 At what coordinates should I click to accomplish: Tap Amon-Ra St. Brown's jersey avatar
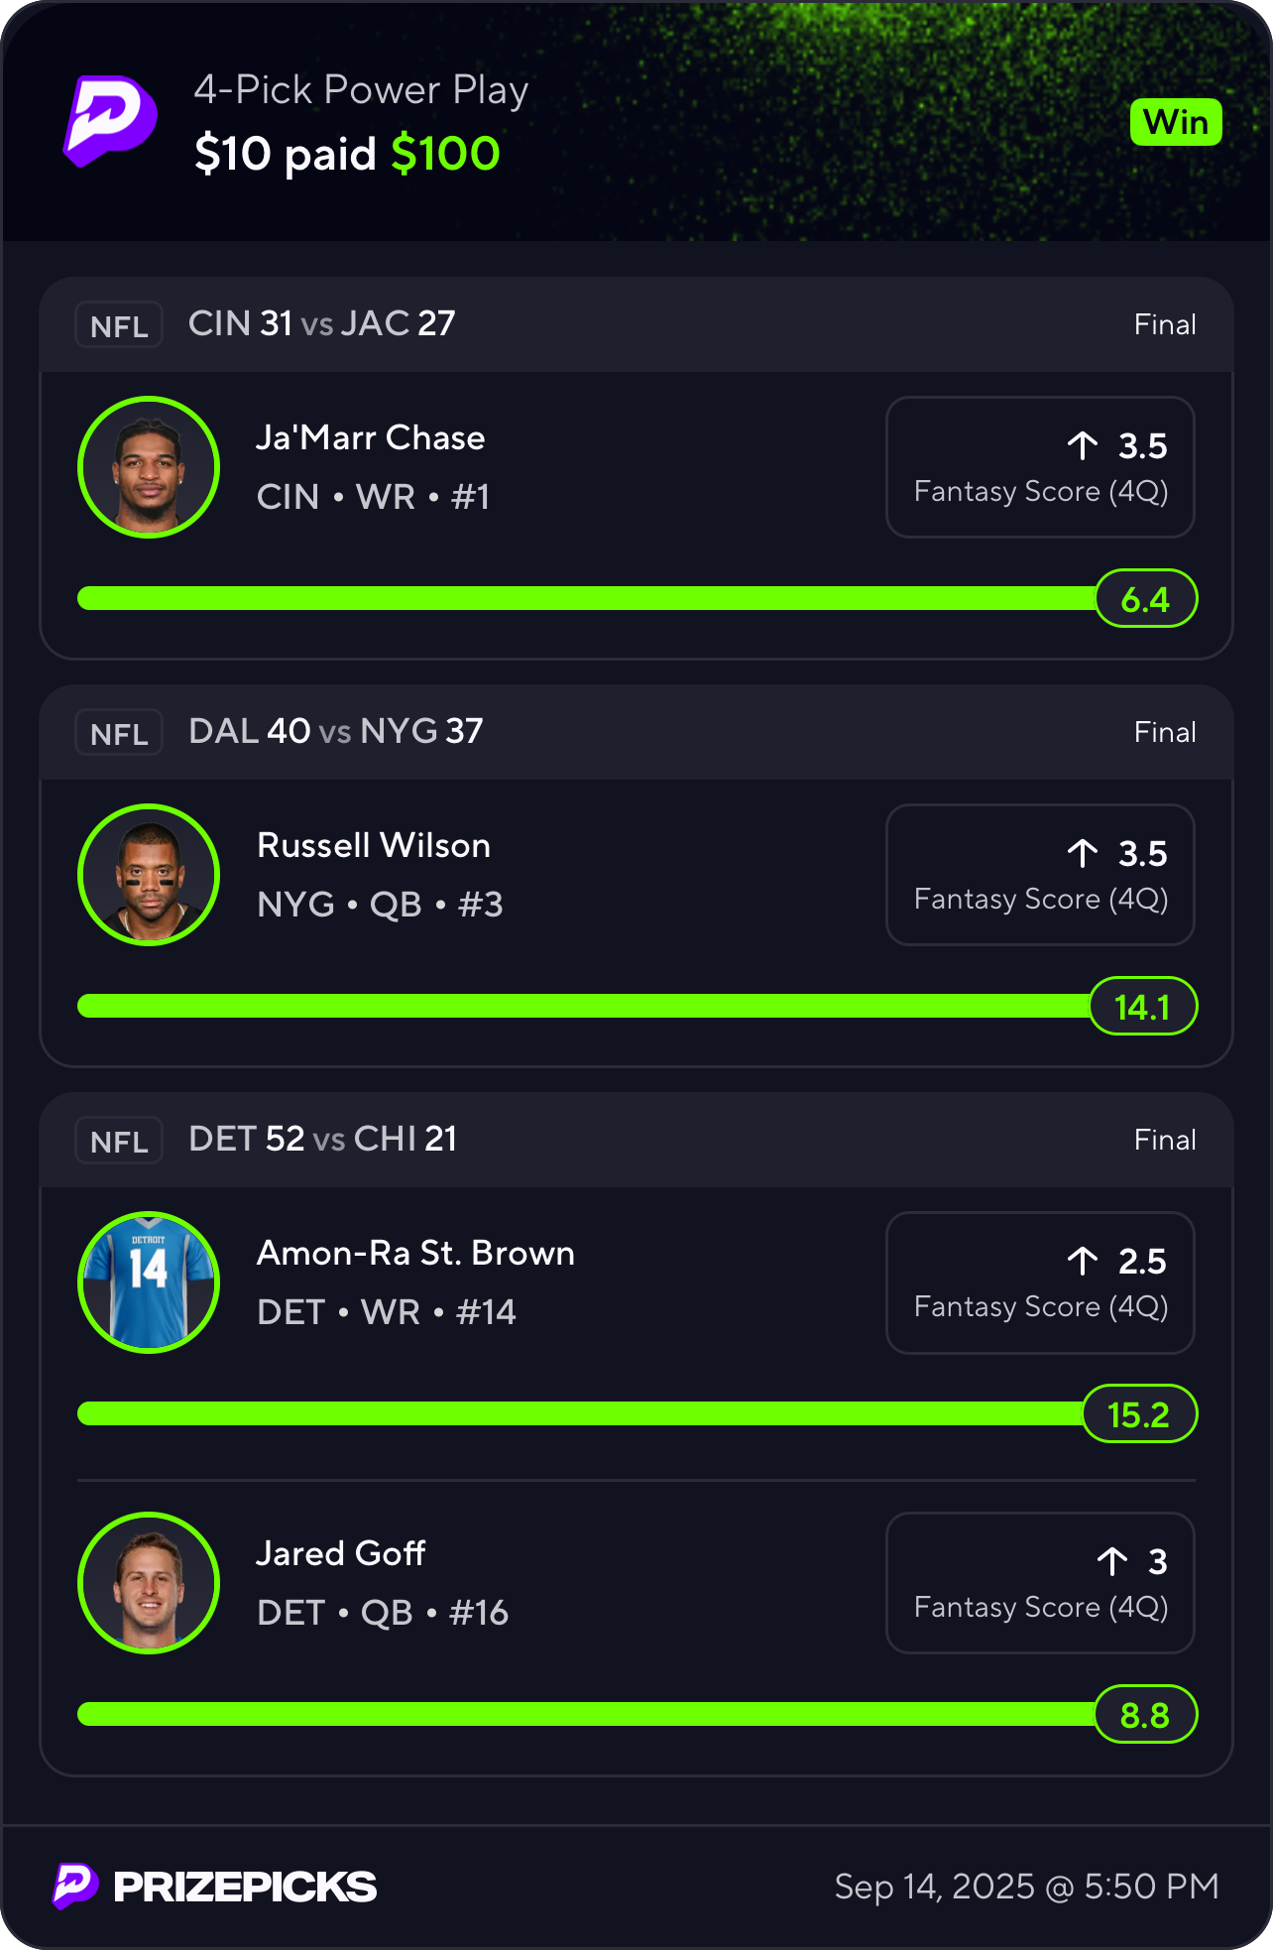pyautogui.click(x=149, y=1282)
